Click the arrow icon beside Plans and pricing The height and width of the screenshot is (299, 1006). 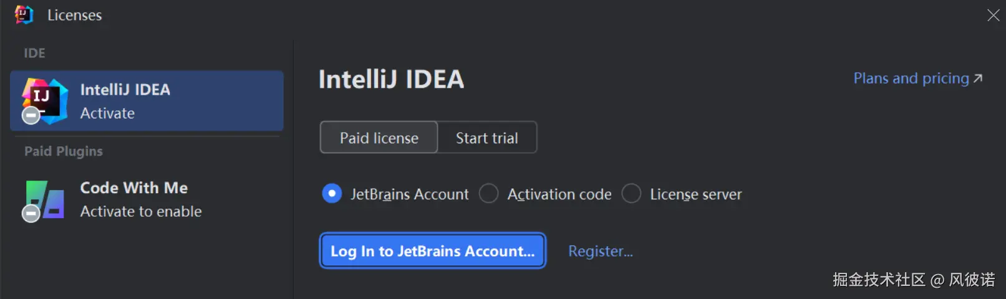coord(978,78)
